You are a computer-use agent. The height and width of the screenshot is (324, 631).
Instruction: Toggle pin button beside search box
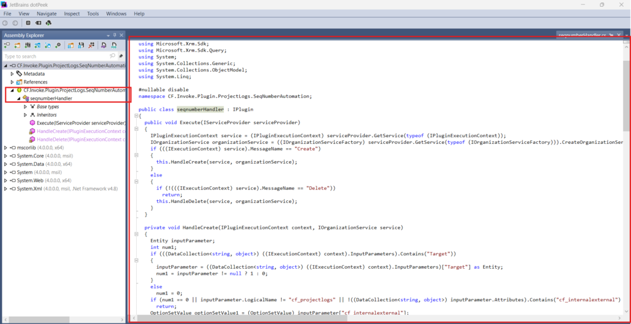pos(121,56)
